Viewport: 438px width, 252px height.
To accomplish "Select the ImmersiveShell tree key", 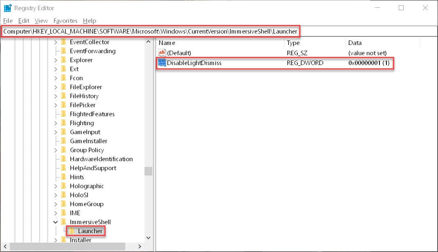I will (x=90, y=222).
